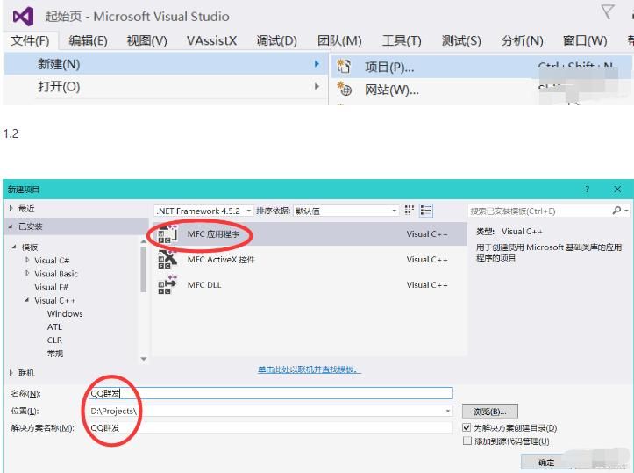Select the MFC ActiveX 控件 row text
634x473 pixels.
click(221, 260)
